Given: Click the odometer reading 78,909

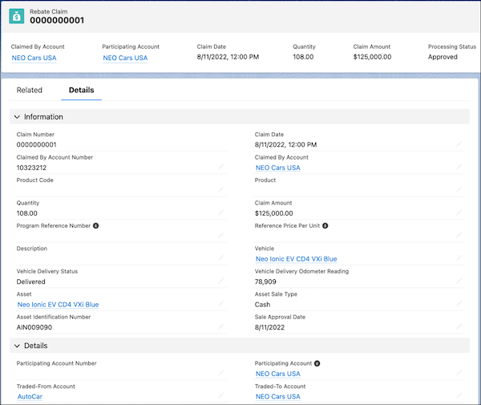Looking at the screenshot, I should click(265, 282).
